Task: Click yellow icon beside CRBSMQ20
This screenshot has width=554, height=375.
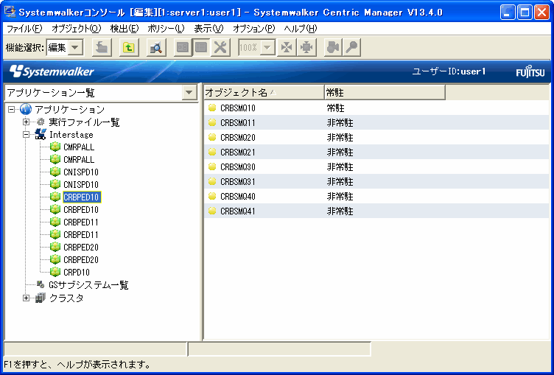Action: click(212, 137)
